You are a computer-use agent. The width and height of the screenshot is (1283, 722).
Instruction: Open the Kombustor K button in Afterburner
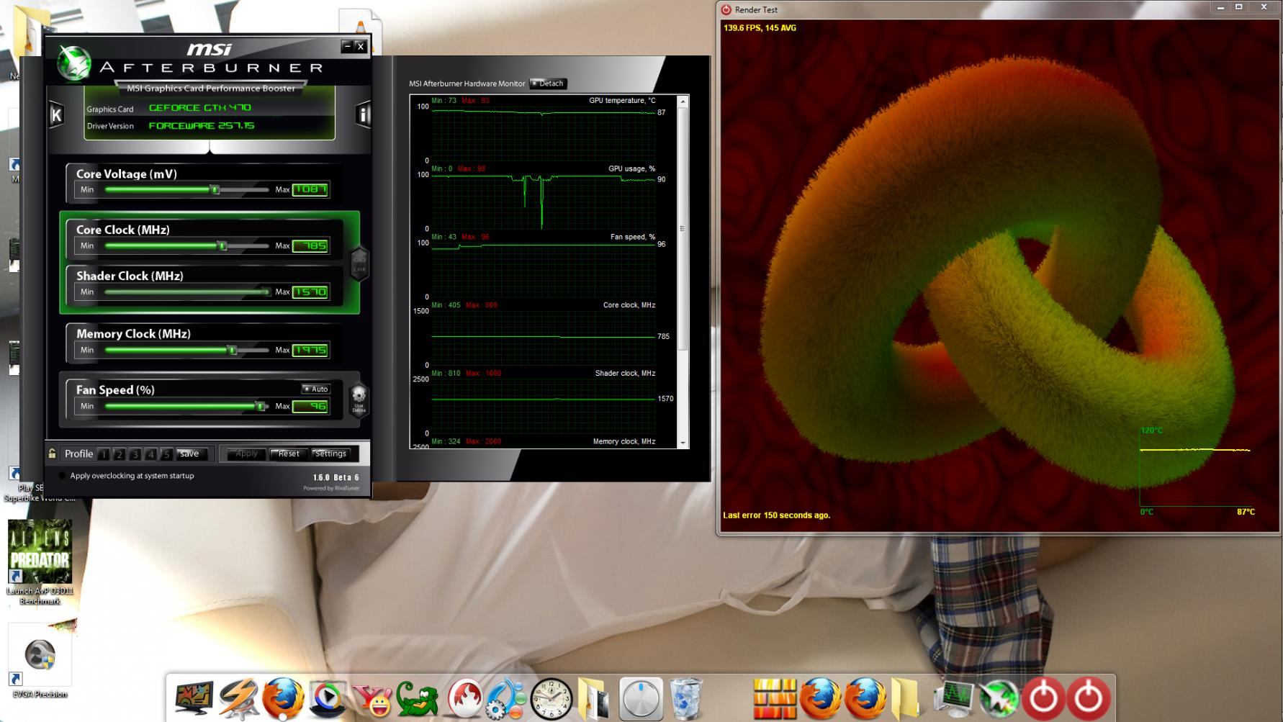click(x=56, y=115)
